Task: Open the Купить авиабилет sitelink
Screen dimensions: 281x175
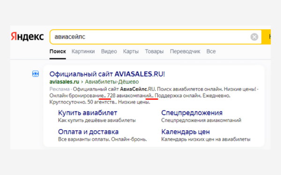Action: (88, 113)
